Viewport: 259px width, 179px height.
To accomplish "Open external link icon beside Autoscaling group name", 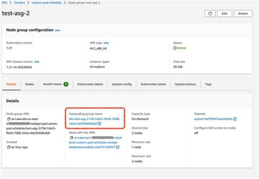I will (99, 124).
